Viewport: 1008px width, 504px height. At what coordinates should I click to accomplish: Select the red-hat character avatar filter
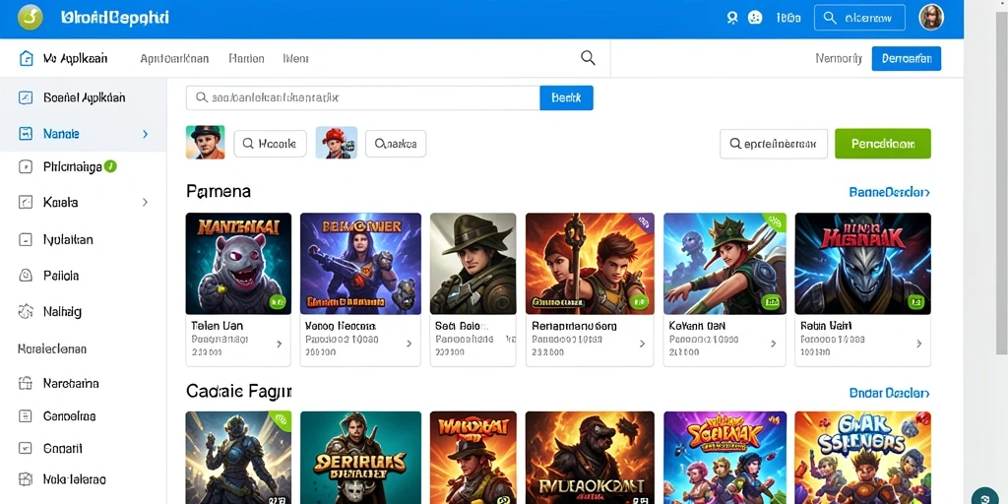coord(337,142)
